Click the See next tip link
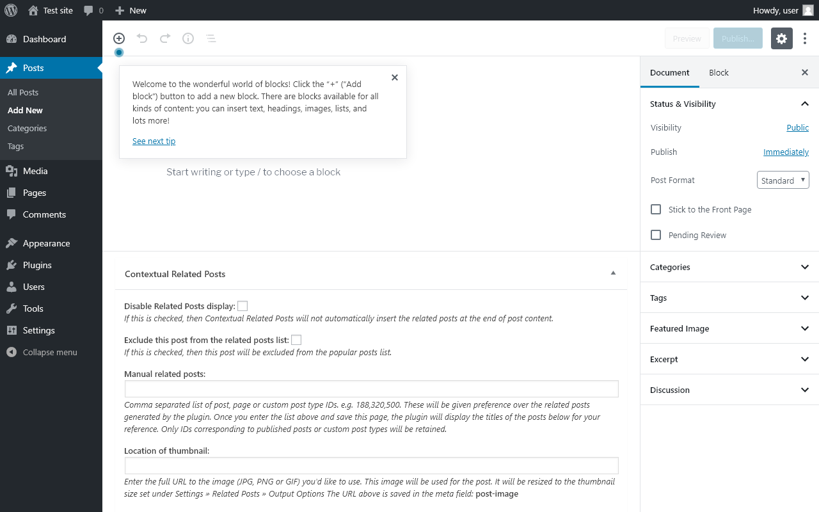The width and height of the screenshot is (819, 512). 154,141
